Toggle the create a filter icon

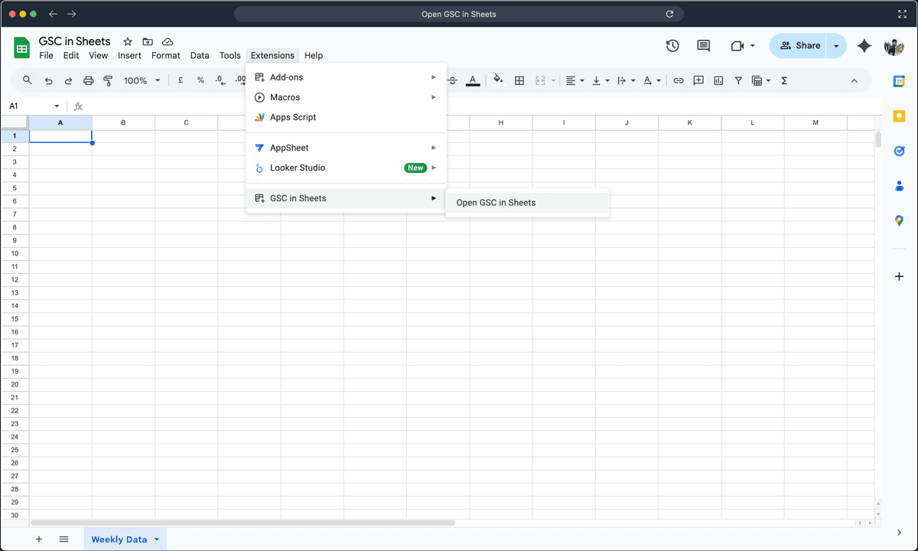738,80
